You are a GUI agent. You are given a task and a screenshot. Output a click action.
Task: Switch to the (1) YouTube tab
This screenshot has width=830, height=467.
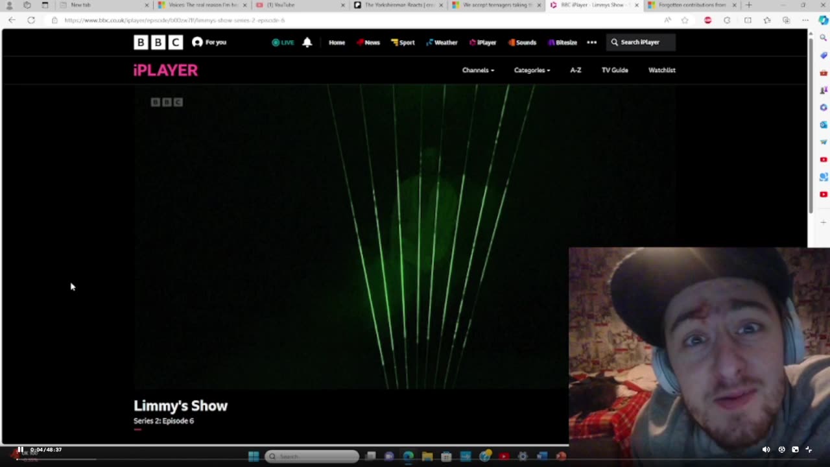click(x=300, y=5)
